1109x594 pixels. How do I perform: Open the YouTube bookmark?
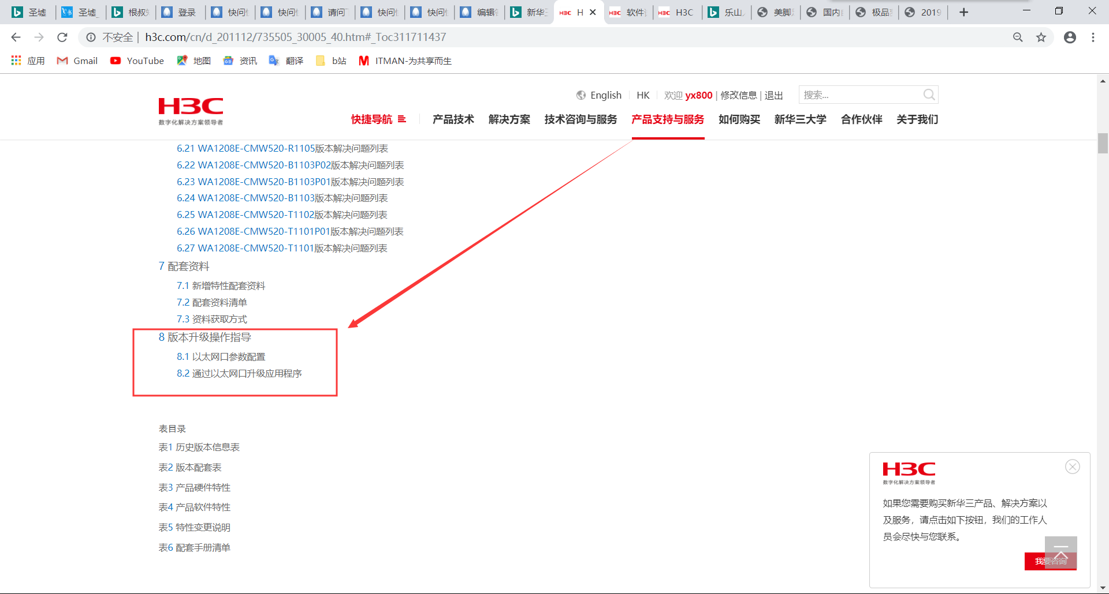pos(137,61)
